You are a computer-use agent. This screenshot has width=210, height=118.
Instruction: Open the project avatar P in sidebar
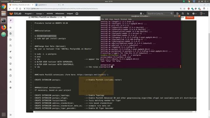pyautogui.click(x=11, y=20)
